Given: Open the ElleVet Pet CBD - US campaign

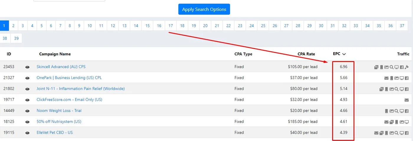Looking at the screenshot, I should click(55, 132).
